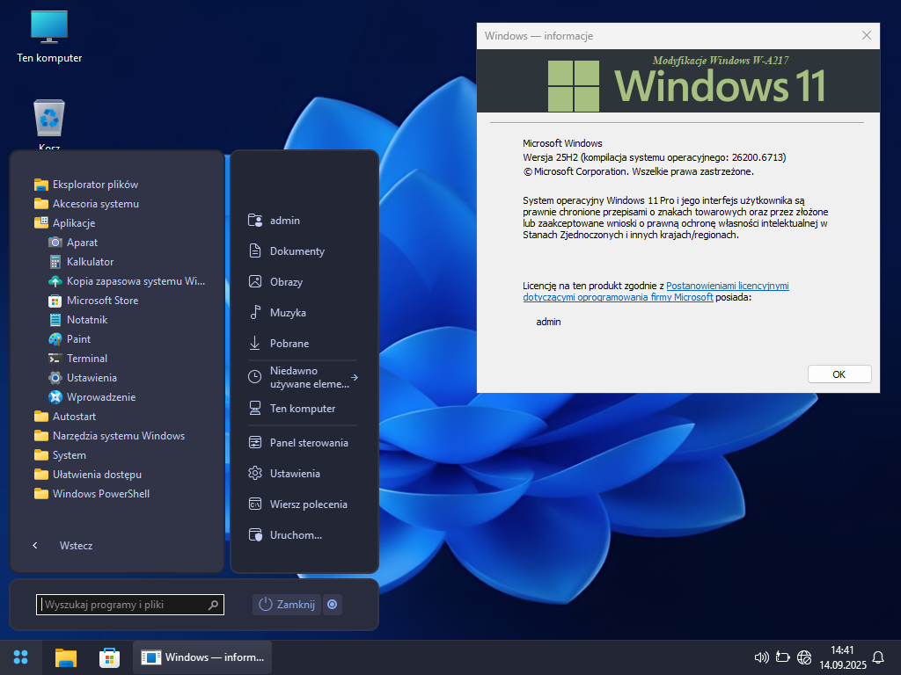Expand the Niedawno używane elementy submenu arrow

click(354, 377)
